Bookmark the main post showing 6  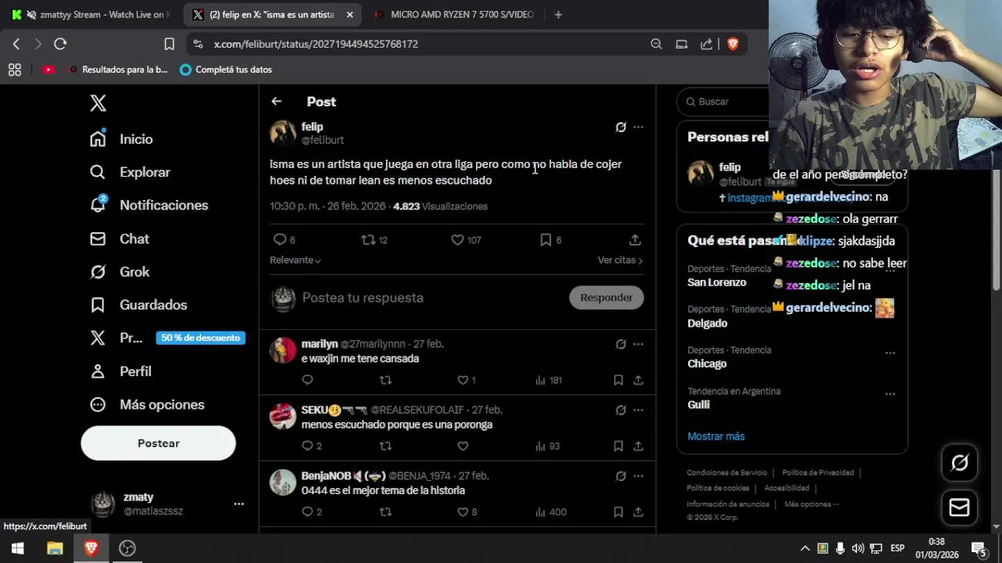click(x=550, y=240)
